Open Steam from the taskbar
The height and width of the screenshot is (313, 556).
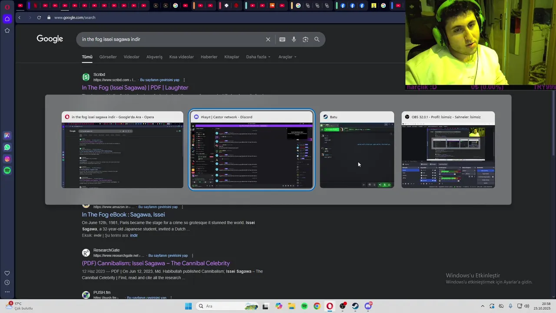[355, 306]
